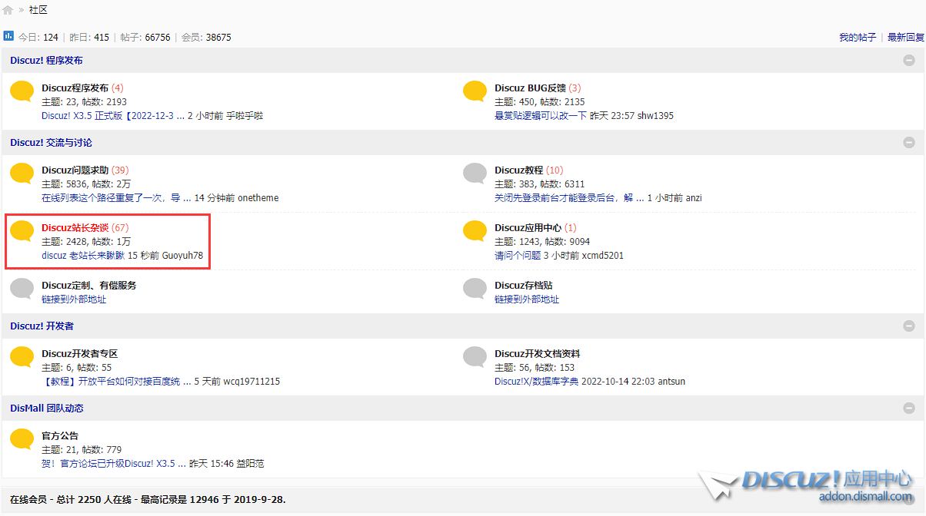Viewport: 926px width, 516px height.
Task: Click the gray Discuz定制、有偿服务 bubble icon
Action: [x=22, y=288]
